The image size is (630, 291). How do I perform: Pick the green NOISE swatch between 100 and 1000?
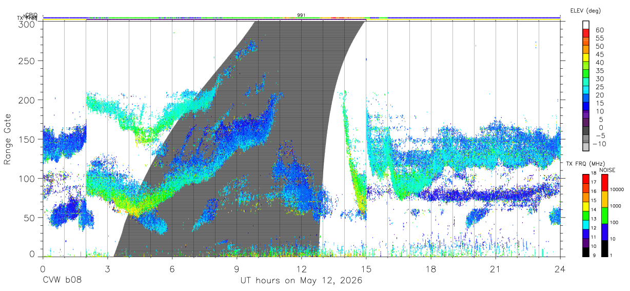[605, 215]
